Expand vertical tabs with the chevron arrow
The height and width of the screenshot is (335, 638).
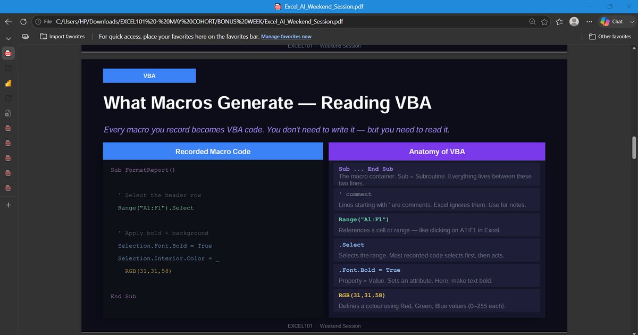click(8, 38)
